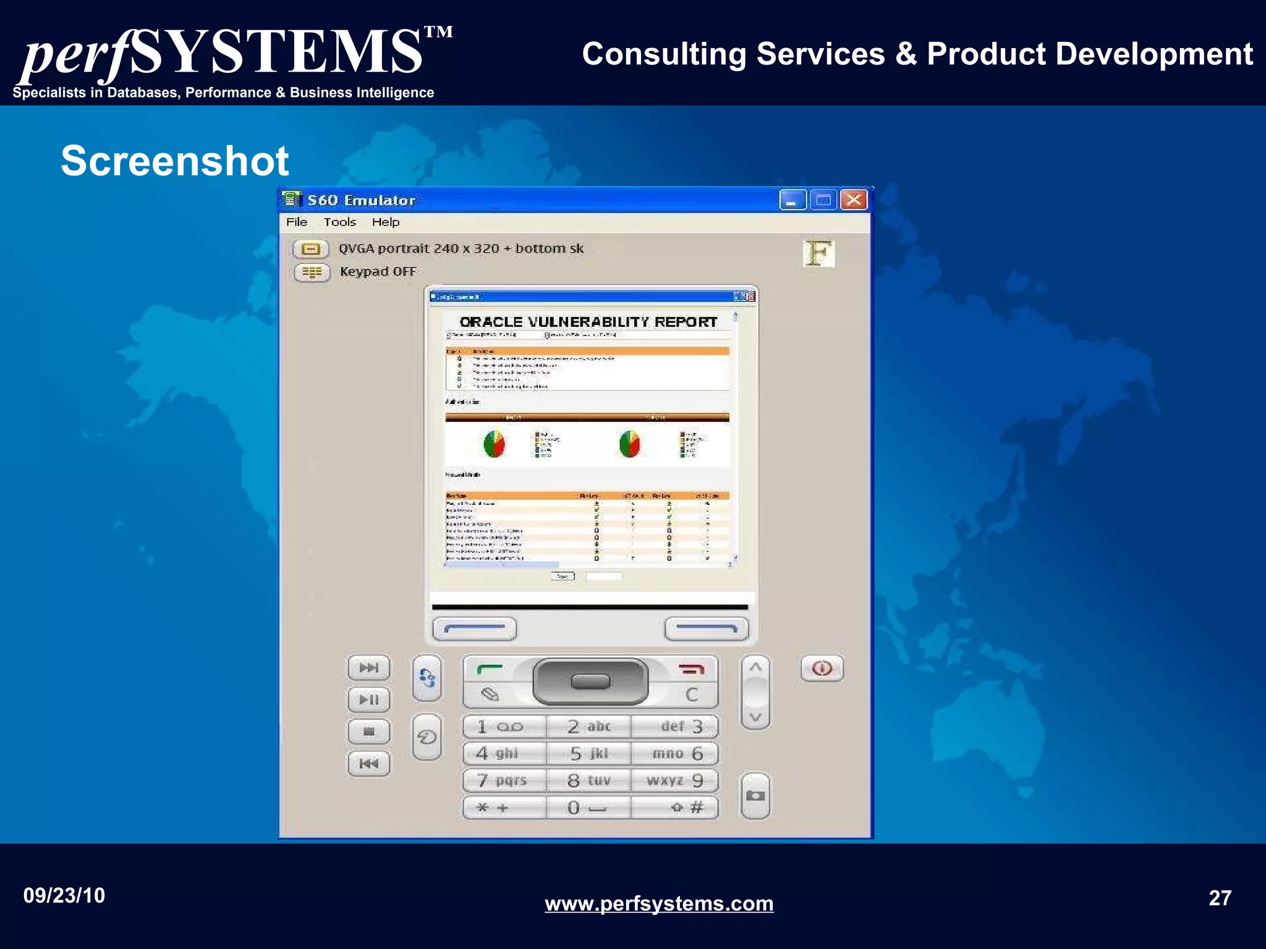Screen dimensions: 1266x949
Task: Open the File menu in S60 Emulator
Action: point(297,222)
